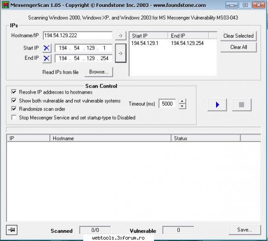
Task: Minimize the MessengerScan window
Action: 232,5
